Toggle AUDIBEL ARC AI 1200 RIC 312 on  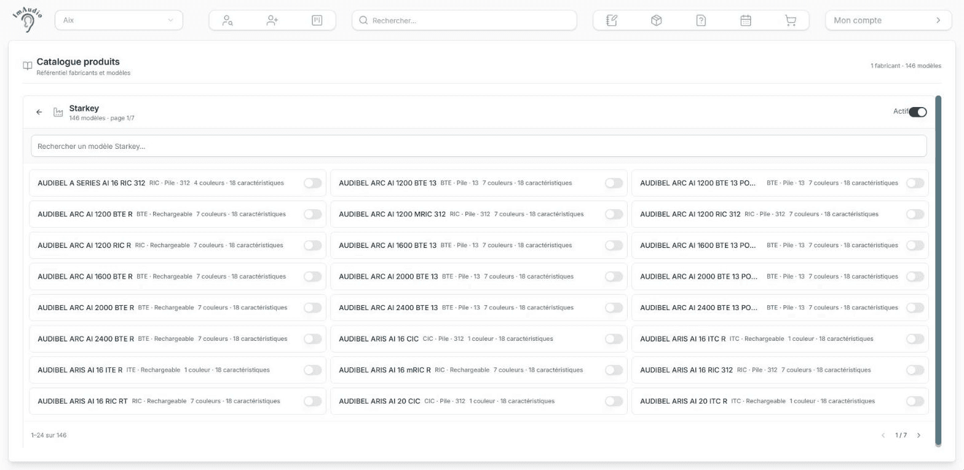pyautogui.click(x=915, y=214)
